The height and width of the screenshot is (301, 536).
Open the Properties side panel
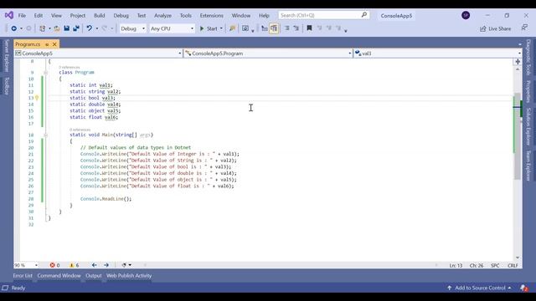click(528, 91)
